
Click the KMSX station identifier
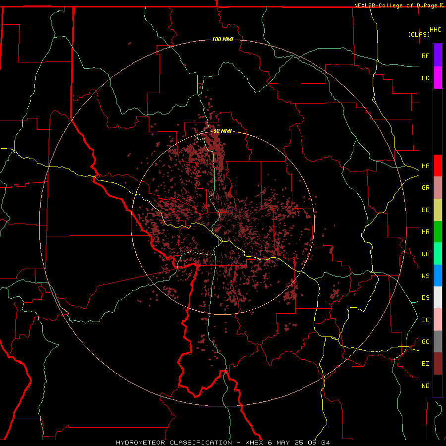254,443
